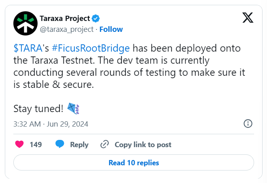Open the Twitter info circle icon

click(248, 123)
